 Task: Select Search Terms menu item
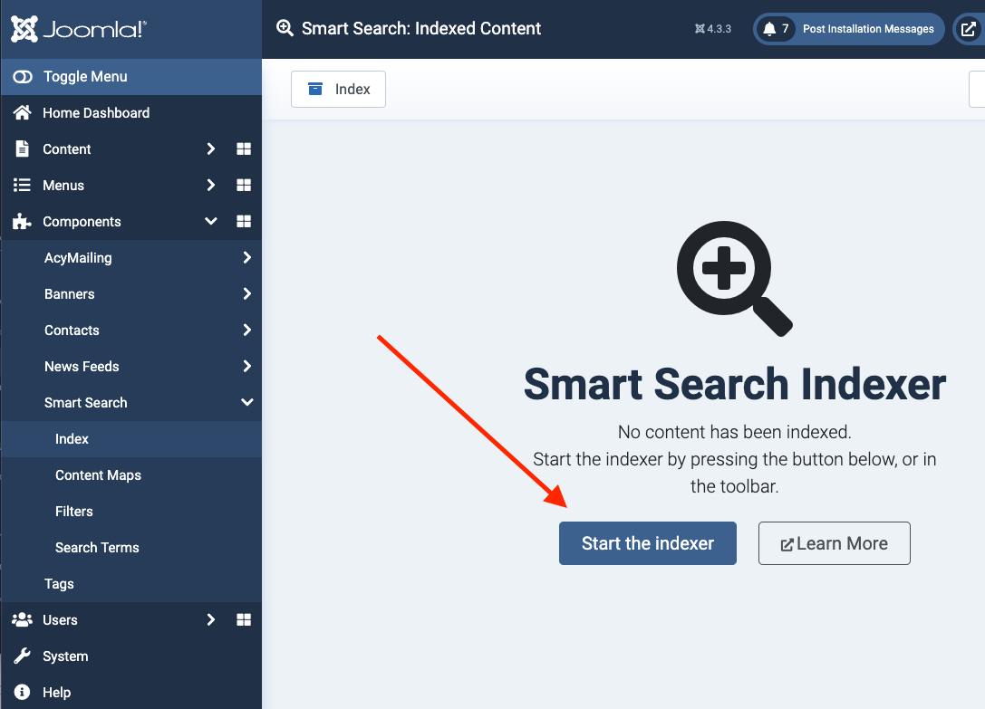(x=97, y=548)
